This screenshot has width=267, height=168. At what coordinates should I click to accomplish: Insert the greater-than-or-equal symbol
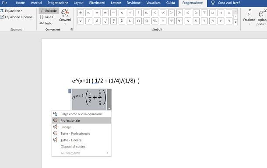tap(196, 13)
